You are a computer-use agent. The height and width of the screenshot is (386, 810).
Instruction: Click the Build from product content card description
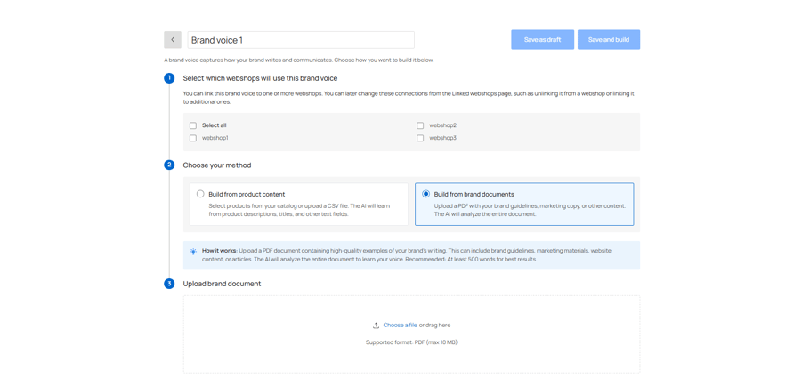pos(303,210)
